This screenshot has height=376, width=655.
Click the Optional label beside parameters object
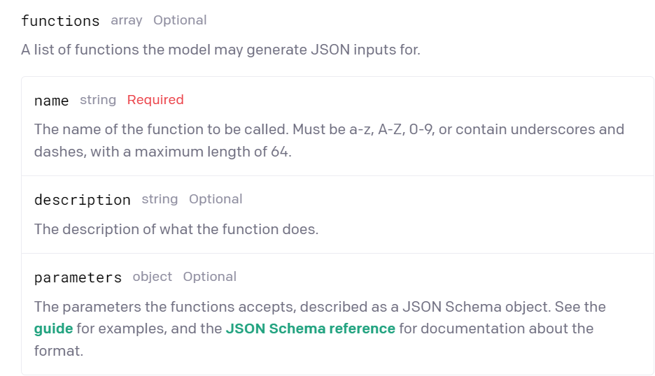(x=210, y=277)
